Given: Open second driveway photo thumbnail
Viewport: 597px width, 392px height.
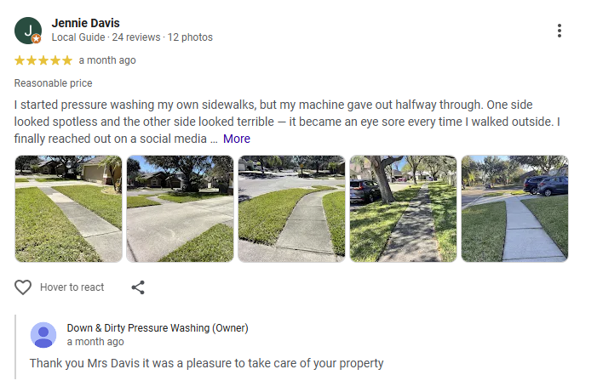Looking at the screenshot, I should pos(180,208).
